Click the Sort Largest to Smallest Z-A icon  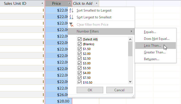pyautogui.click(x=71, y=17)
